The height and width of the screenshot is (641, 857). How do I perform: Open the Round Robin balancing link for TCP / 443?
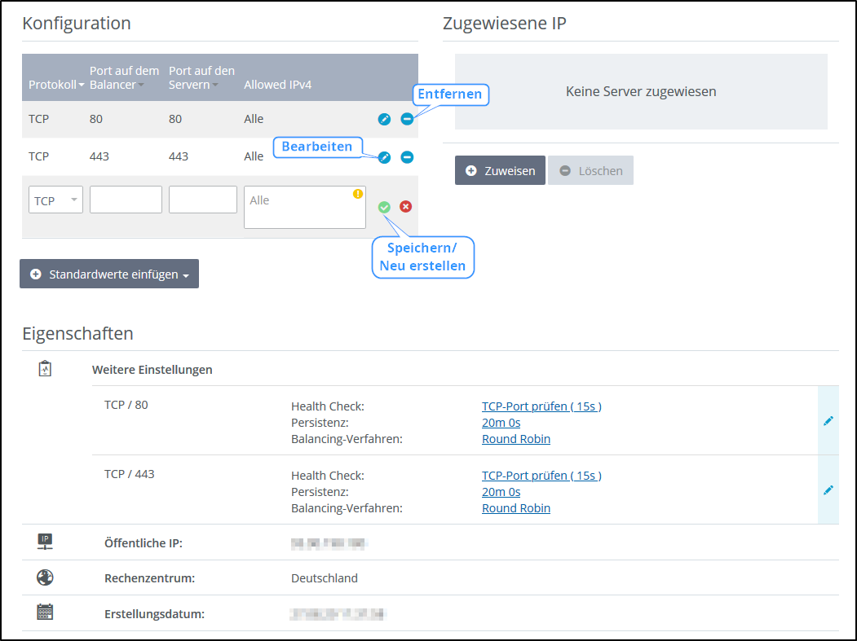click(x=516, y=507)
